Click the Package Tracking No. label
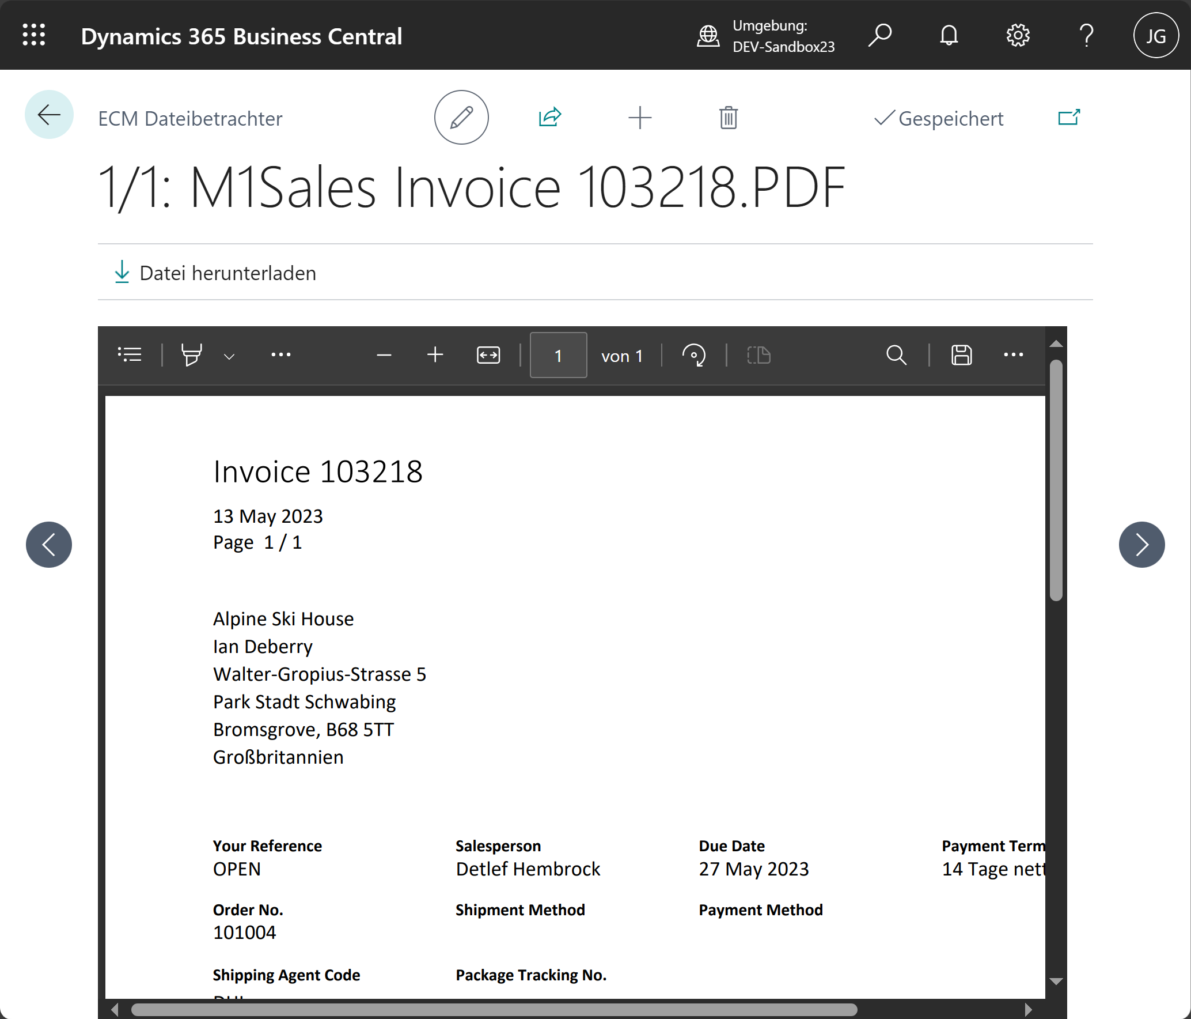The height and width of the screenshot is (1019, 1191). pyautogui.click(x=531, y=975)
